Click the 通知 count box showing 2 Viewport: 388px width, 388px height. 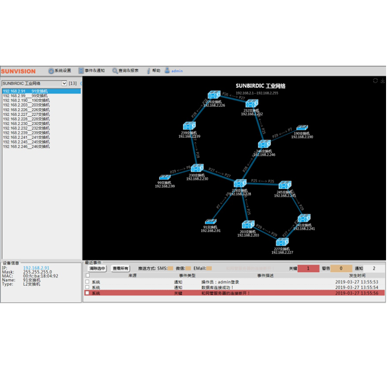(x=374, y=268)
